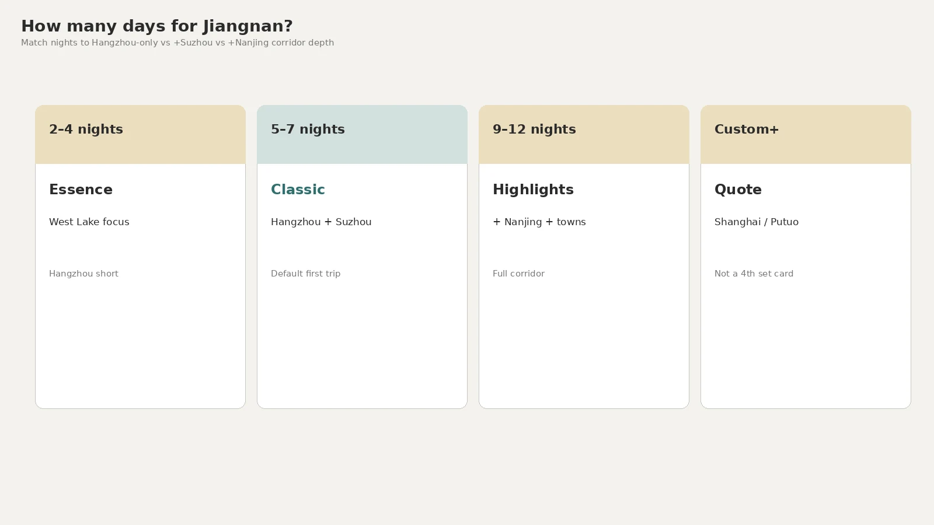Click the 'How many days for Jiangnan?' title
The height and width of the screenshot is (525, 934).
coord(157,26)
